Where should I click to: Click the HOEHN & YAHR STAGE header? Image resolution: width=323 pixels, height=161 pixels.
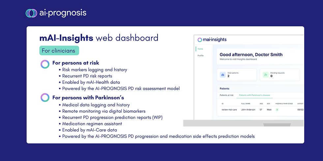tap(284, 104)
